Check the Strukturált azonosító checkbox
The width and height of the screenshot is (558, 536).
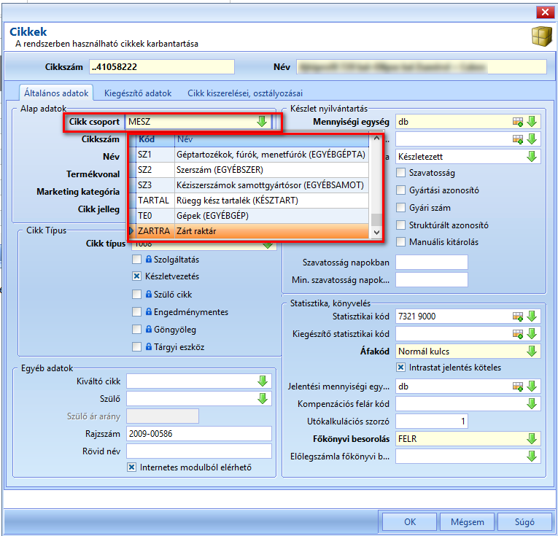pyautogui.click(x=400, y=225)
